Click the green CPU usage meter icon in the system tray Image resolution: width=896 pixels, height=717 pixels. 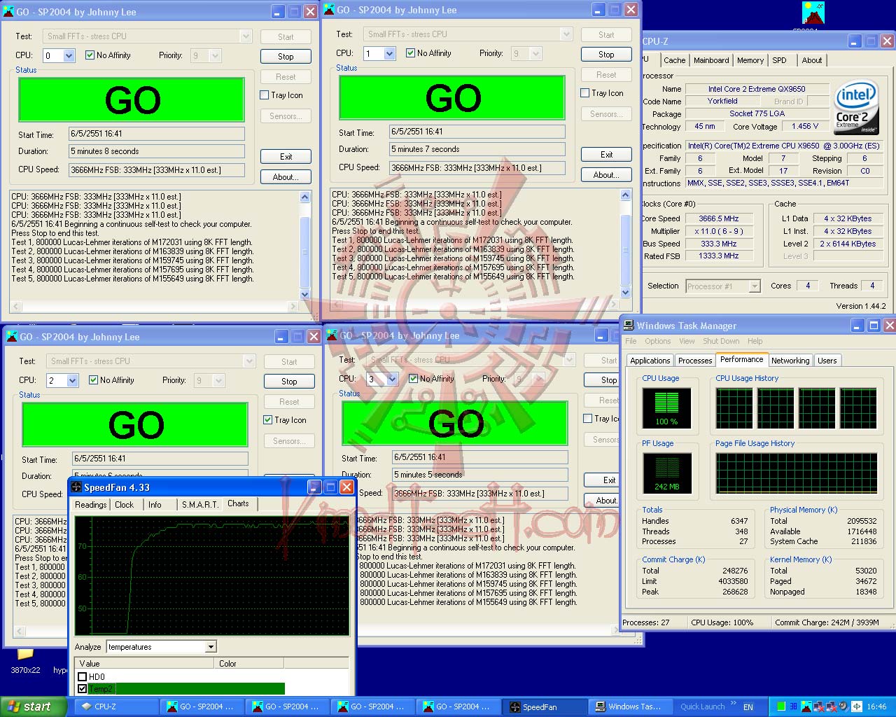click(x=781, y=706)
